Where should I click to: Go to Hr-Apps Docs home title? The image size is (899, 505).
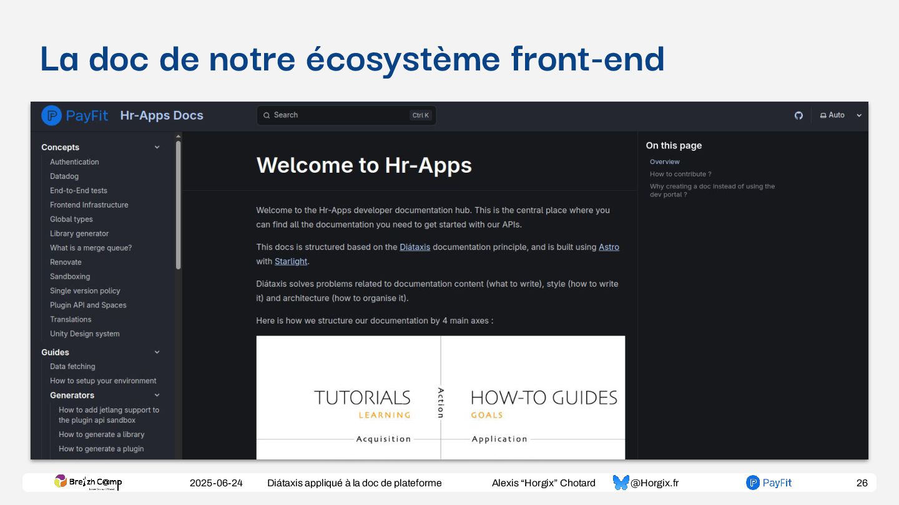pos(162,115)
